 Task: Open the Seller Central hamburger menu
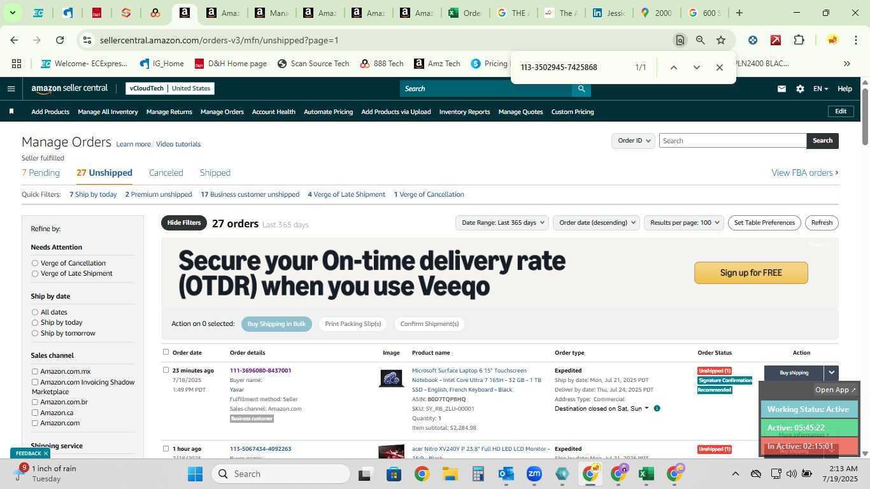coord(11,89)
